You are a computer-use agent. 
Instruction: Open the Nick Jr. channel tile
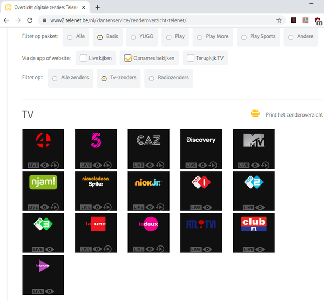tap(148, 191)
